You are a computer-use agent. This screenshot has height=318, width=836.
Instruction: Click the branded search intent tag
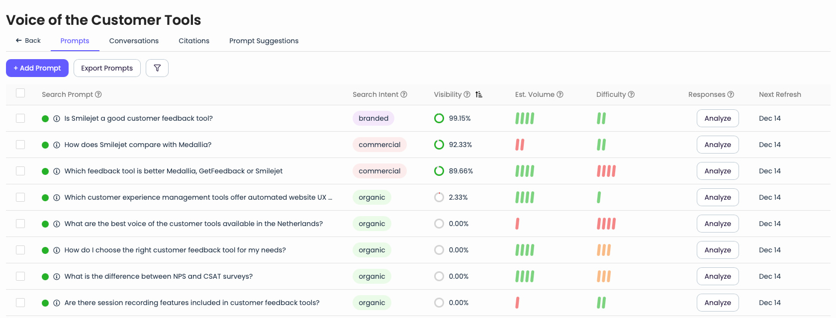[x=373, y=118]
